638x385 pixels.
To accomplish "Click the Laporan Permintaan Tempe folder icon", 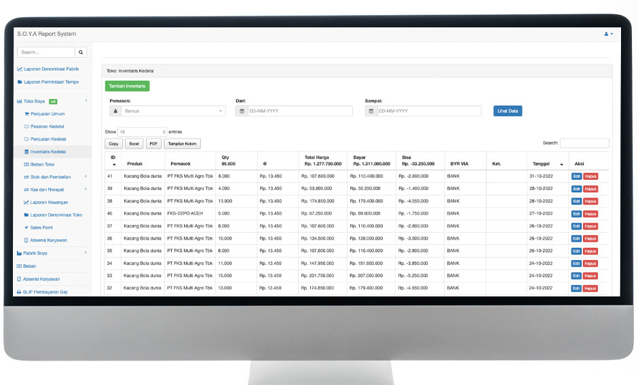I will (x=20, y=81).
